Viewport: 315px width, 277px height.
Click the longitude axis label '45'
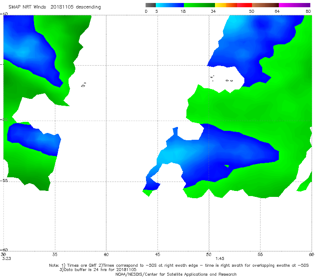tap(157, 254)
